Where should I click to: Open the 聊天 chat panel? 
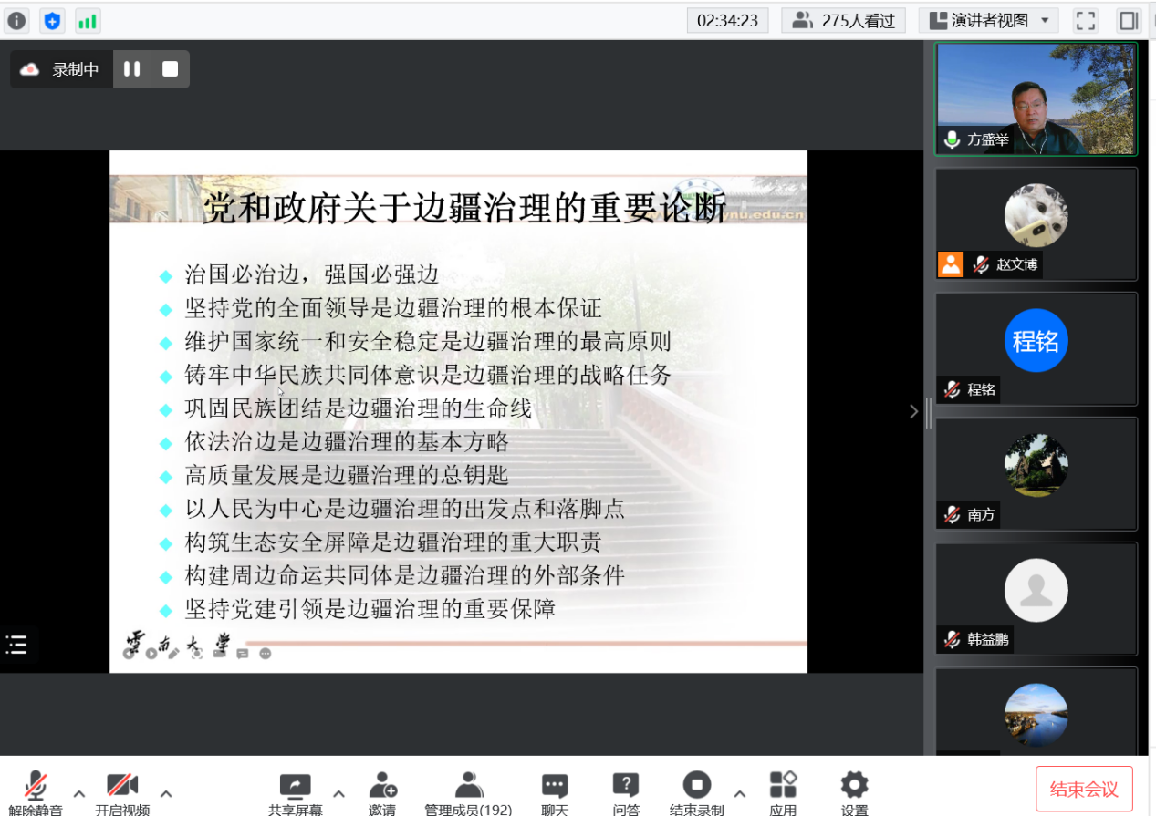[x=555, y=791]
